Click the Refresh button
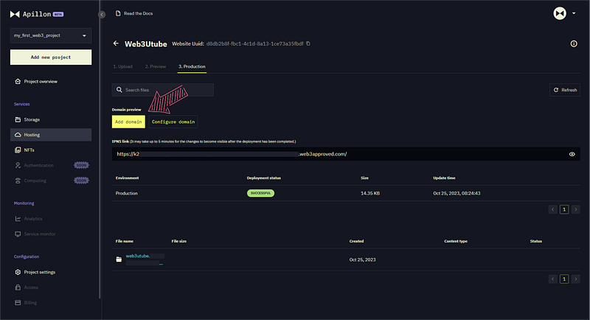The image size is (590, 320). pos(565,90)
